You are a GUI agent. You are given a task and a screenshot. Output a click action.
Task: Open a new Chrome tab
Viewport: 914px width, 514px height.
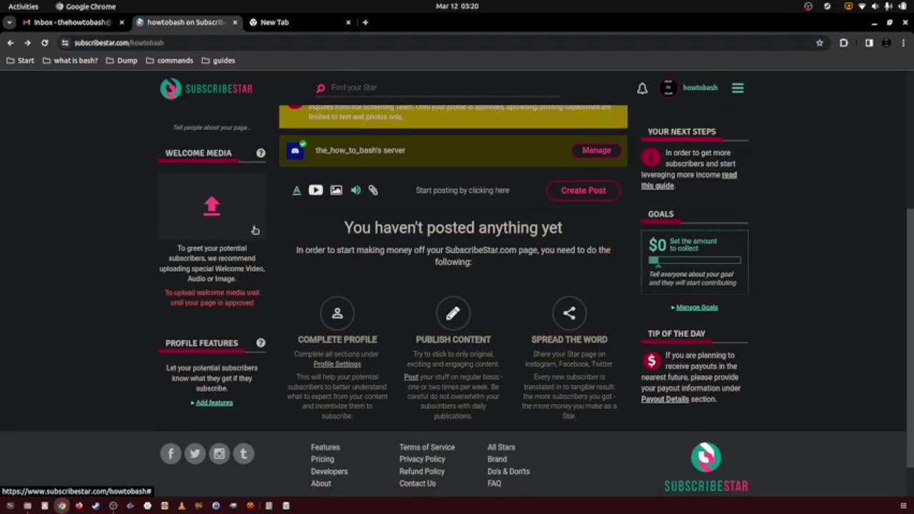point(365,22)
